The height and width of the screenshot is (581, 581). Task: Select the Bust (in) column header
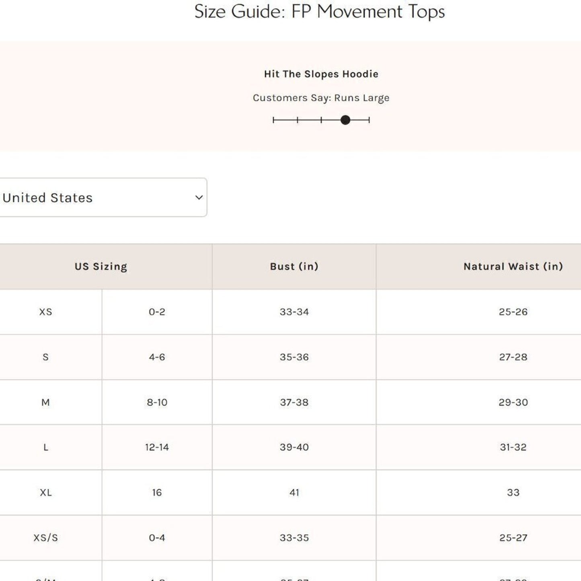click(x=294, y=266)
